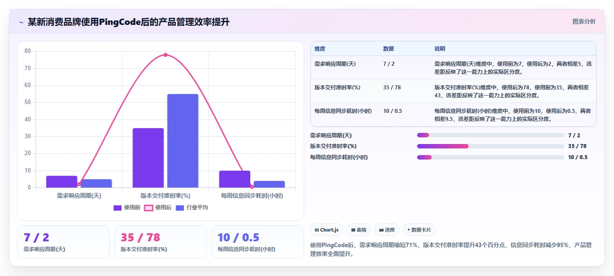This screenshot has height=276, width=614.
Task: Click the 版本交付准时率(%) x-axis label on the chart
Action: pyautogui.click(x=165, y=196)
